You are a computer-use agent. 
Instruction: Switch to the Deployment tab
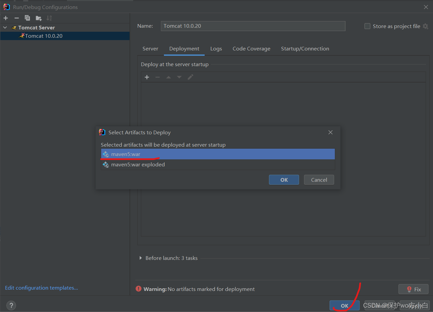[184, 49]
